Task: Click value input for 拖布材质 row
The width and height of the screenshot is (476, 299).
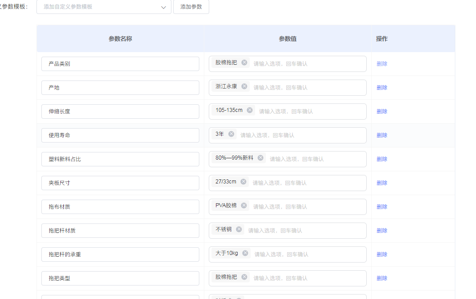Action: 306,207
